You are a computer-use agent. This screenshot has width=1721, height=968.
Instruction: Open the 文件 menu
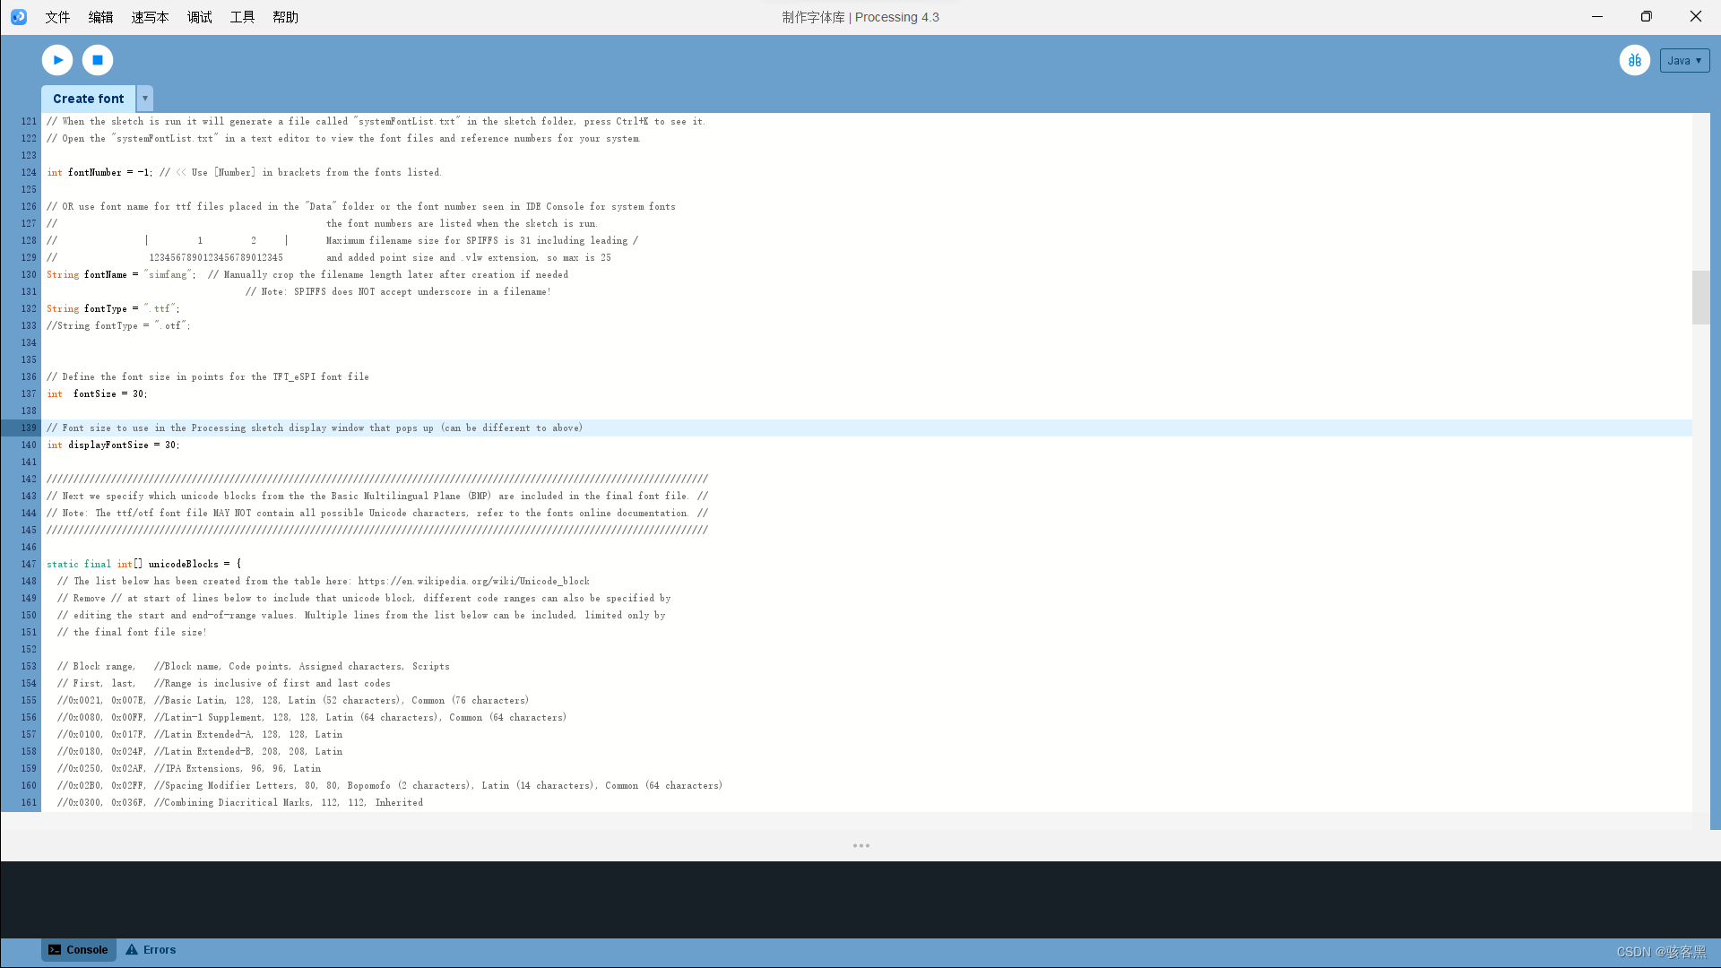pyautogui.click(x=56, y=17)
